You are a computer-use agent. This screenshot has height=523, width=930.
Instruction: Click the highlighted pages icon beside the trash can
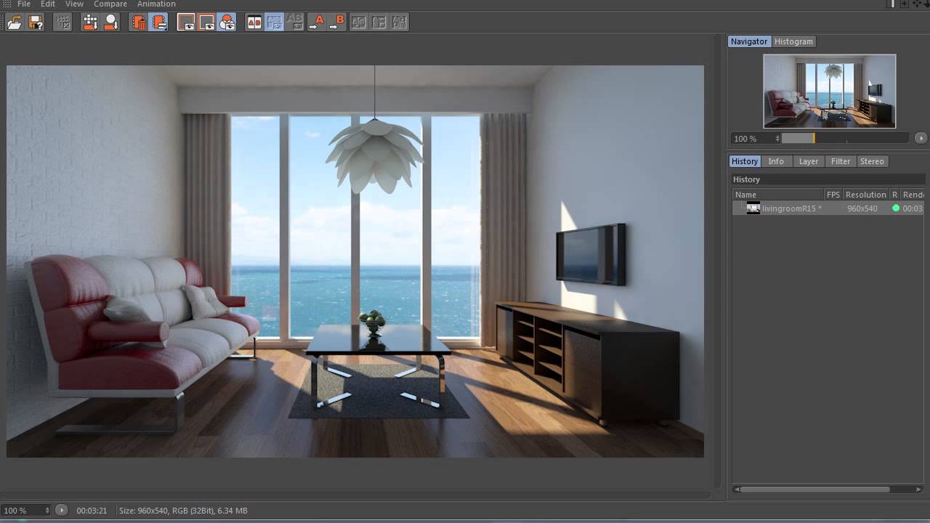pyautogui.click(x=158, y=23)
